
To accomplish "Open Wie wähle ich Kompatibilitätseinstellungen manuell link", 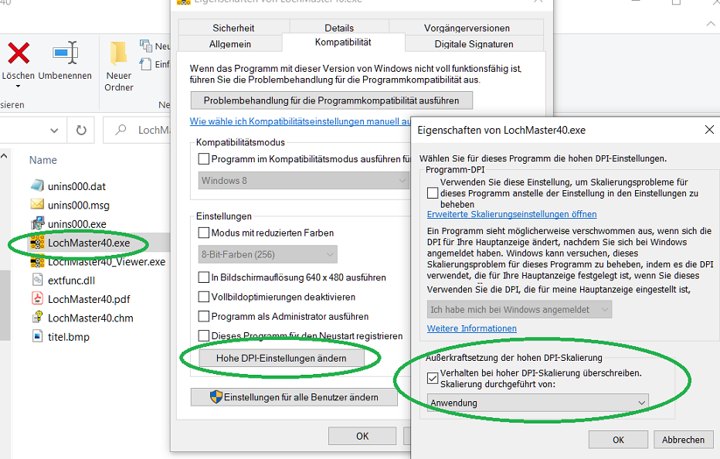I will 301,121.
